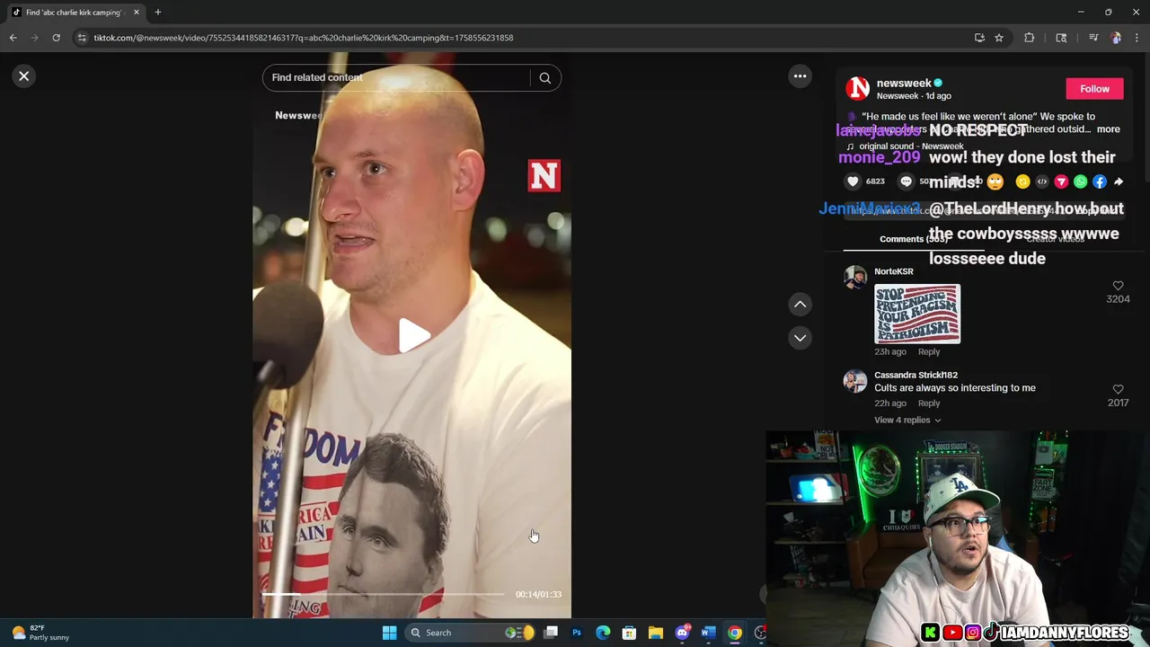The image size is (1150, 647).
Task: Open Chrome three-dot menu
Action: [1137, 38]
